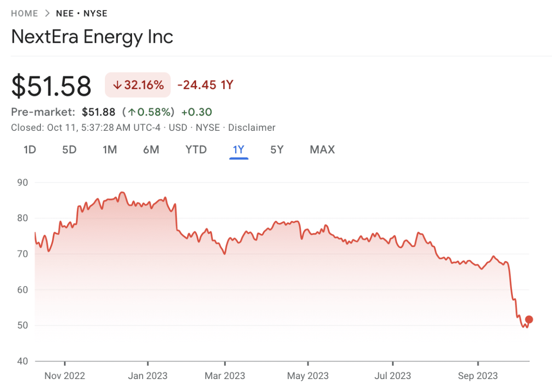Switch to the 5Y chart view
Screen dimensions: 552x391
(277, 149)
